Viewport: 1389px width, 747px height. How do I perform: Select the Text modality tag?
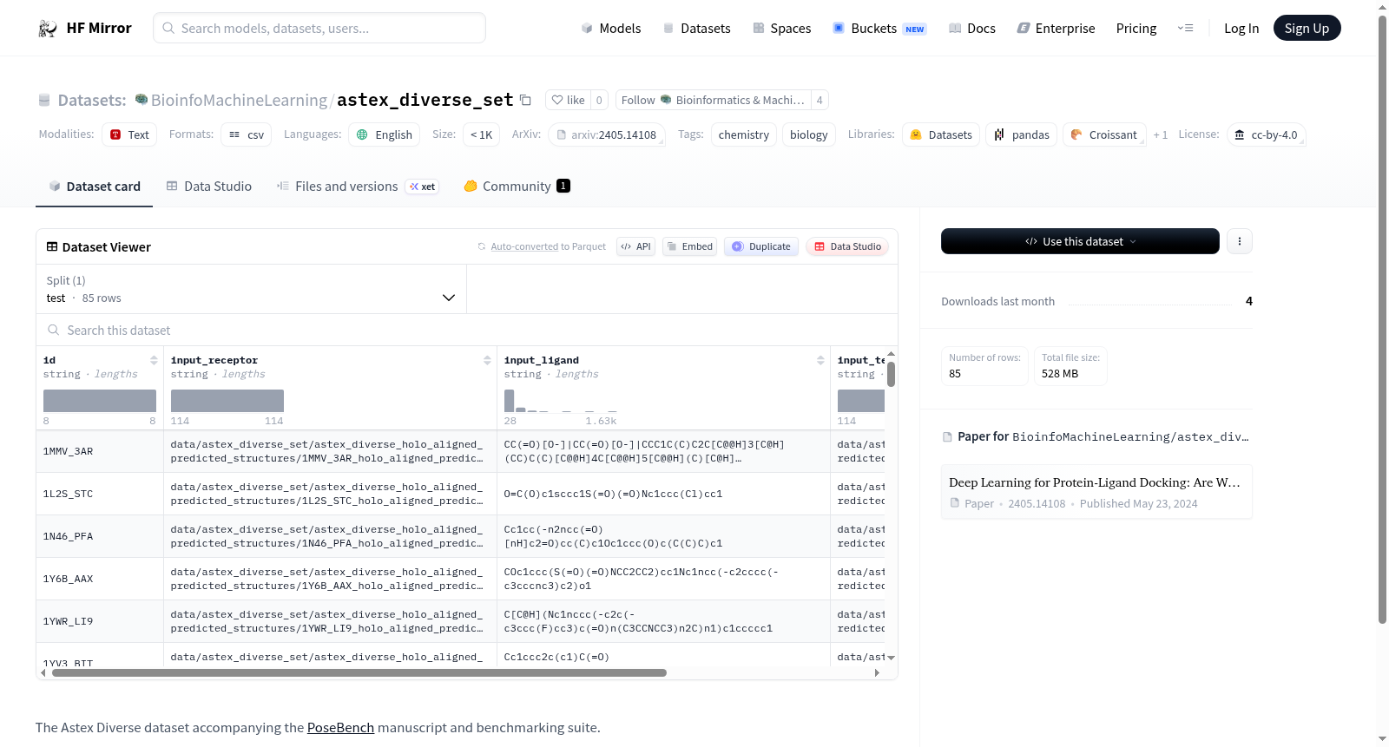[129, 134]
